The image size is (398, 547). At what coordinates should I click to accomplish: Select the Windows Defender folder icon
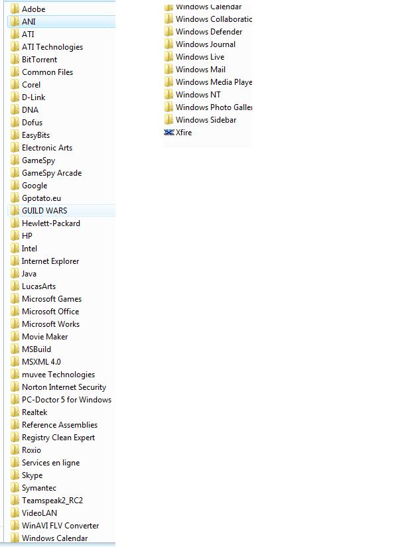(x=168, y=31)
